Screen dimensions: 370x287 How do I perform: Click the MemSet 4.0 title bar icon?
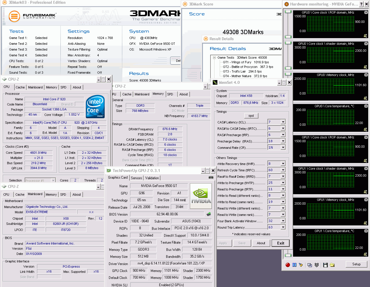point(215,82)
